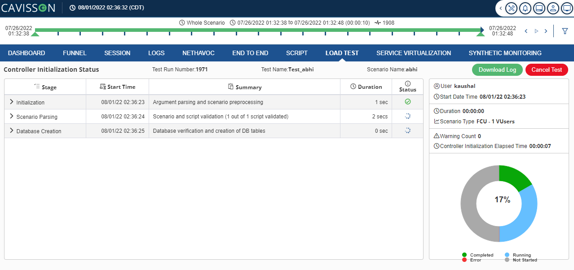Click the user icon beside kaushal
Image resolution: width=574 pixels, height=270 pixels.
[437, 86]
